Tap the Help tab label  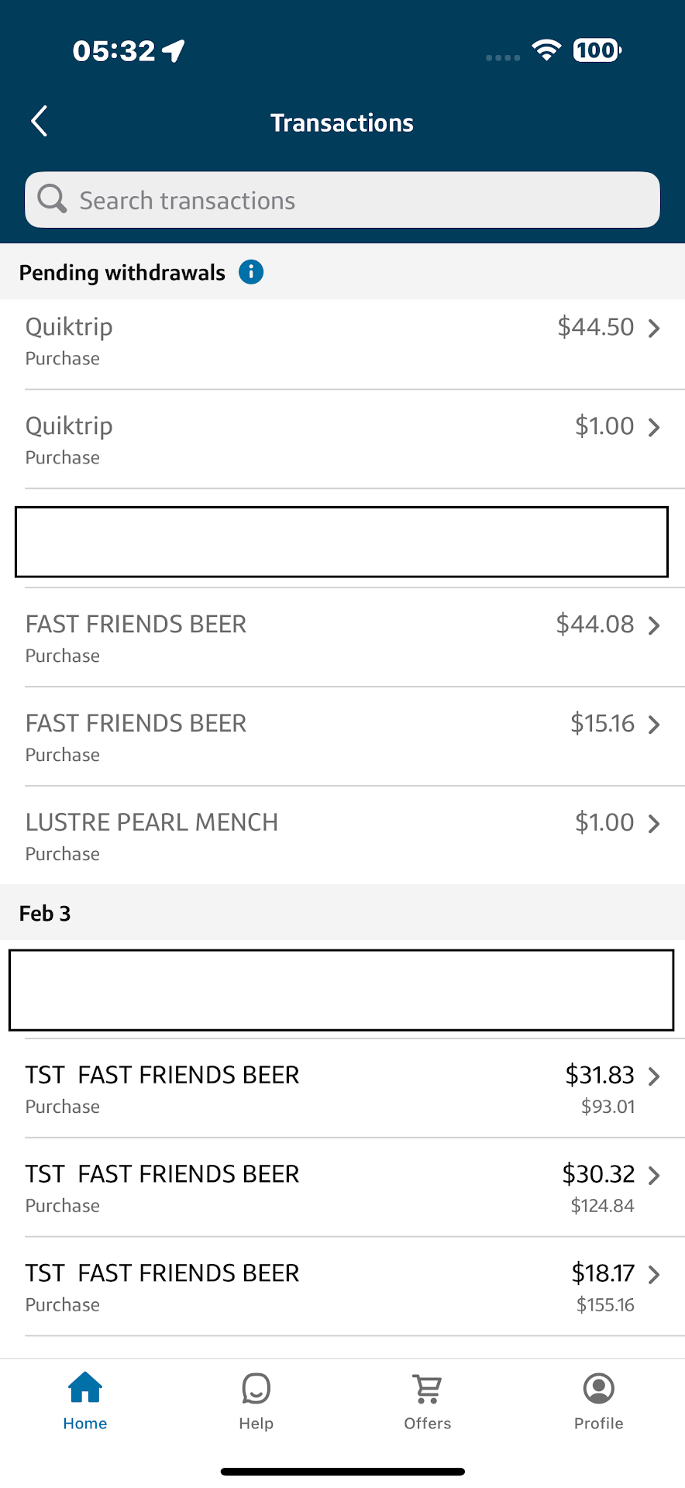(256, 1424)
